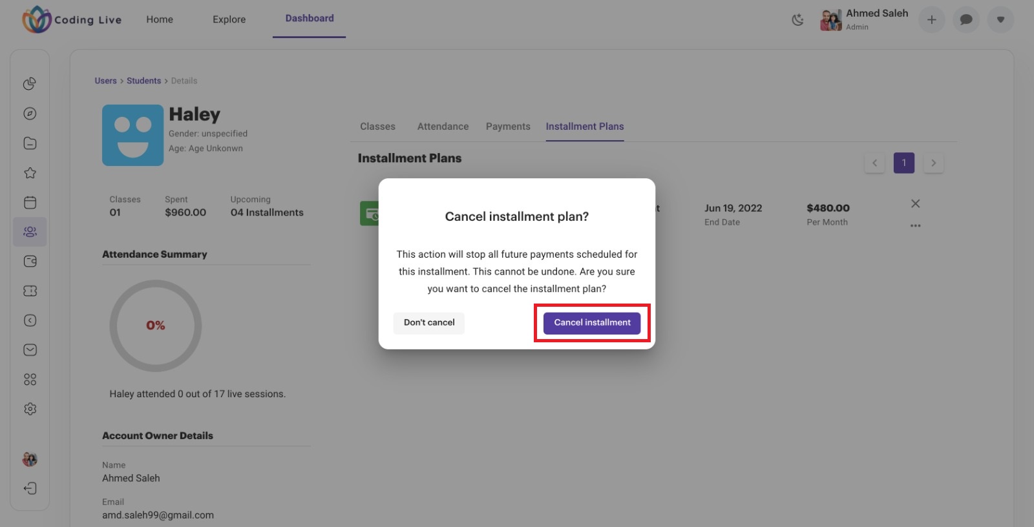Click the X cancel icon on installment row

click(915, 203)
